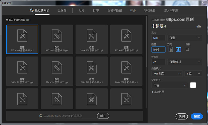The width and height of the screenshot is (208, 125).
Task: Choose the 830 x 642 preset icon
Action: click(x=57, y=36)
